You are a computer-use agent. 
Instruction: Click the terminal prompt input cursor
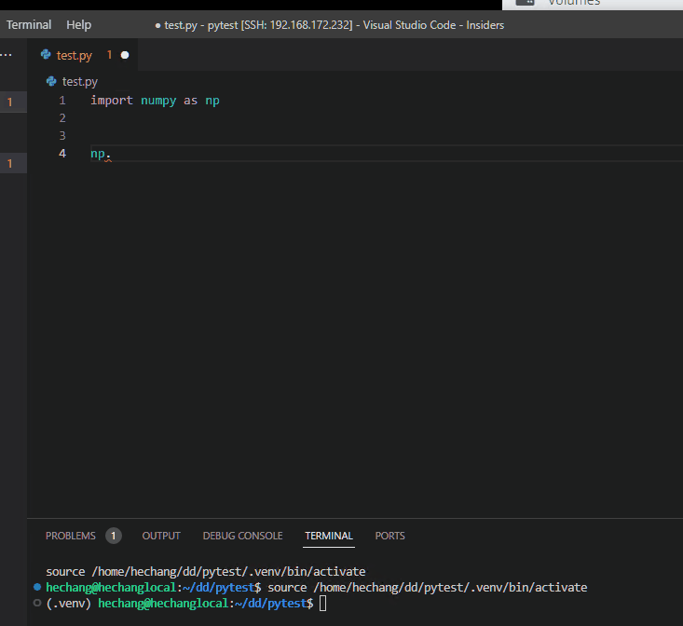[322, 604]
